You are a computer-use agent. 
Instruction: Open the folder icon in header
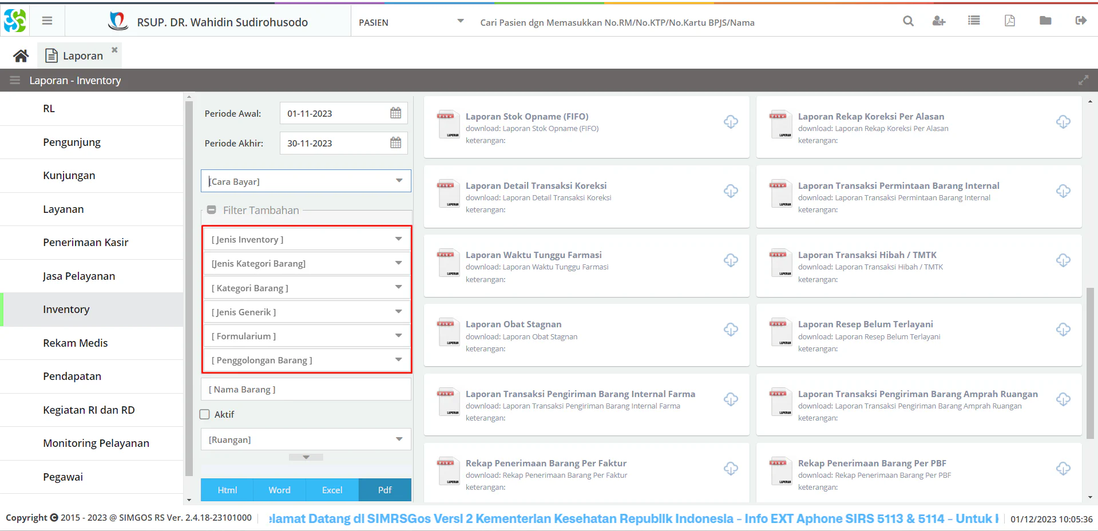1045,21
